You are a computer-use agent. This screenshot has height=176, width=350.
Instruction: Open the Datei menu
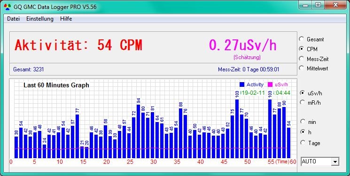[14, 19]
